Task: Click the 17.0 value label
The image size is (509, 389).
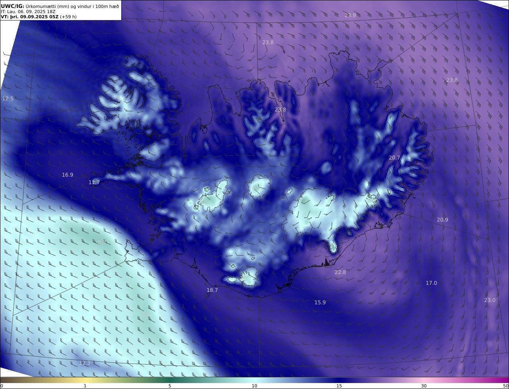Action: [x=431, y=283]
